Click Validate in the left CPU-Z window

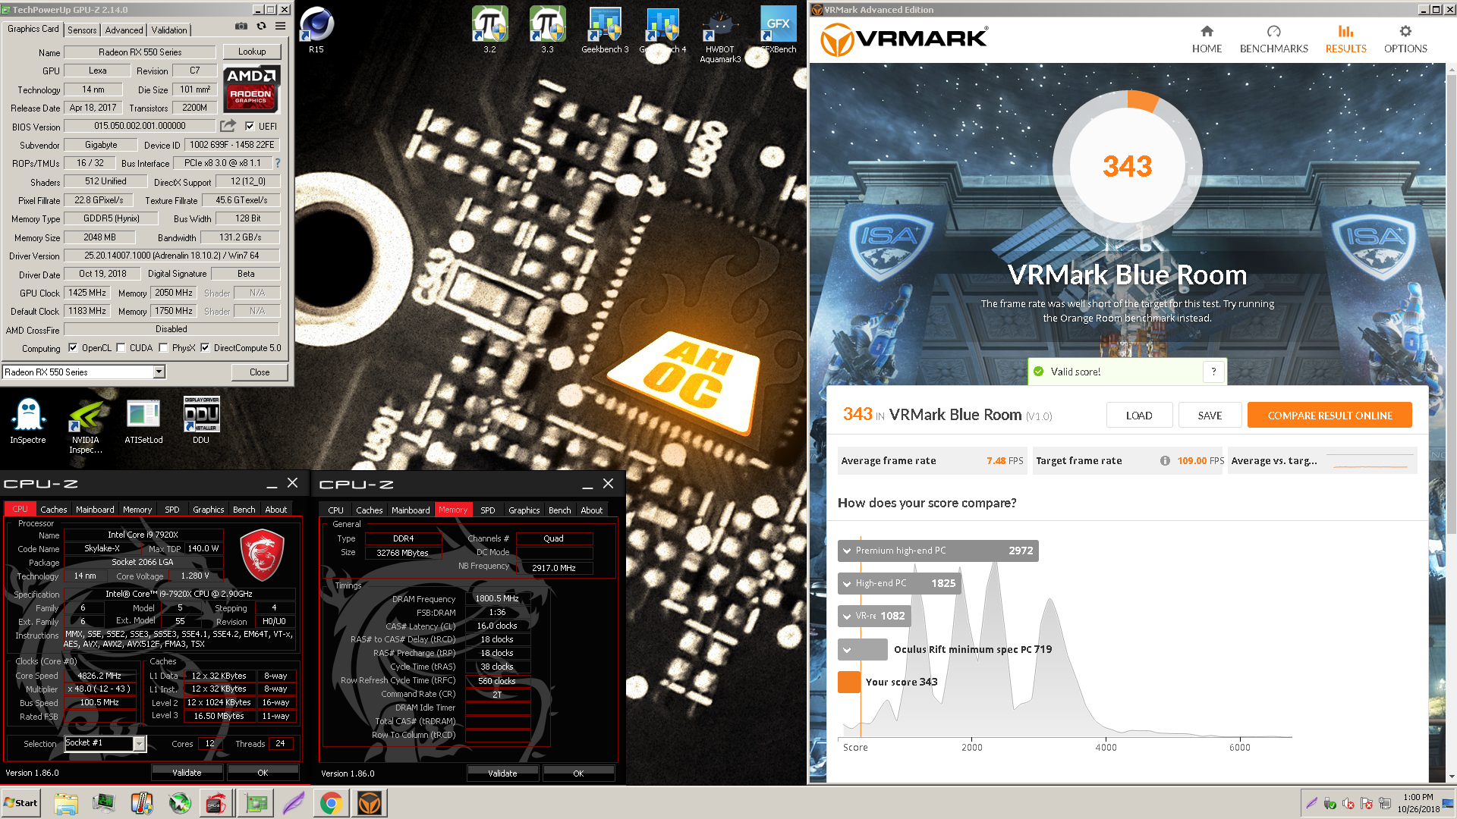(x=187, y=773)
